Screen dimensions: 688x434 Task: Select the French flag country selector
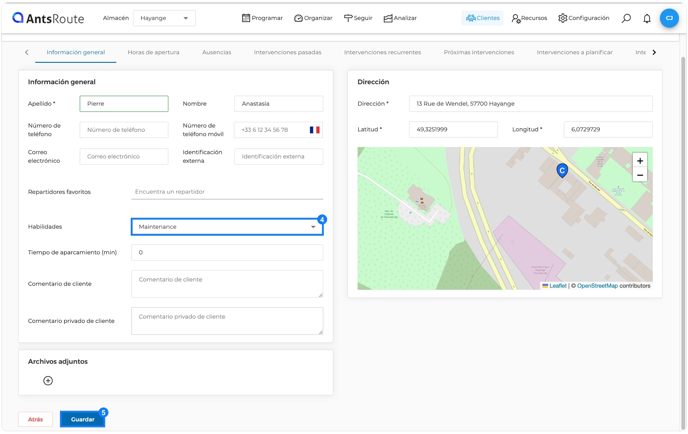pos(314,130)
